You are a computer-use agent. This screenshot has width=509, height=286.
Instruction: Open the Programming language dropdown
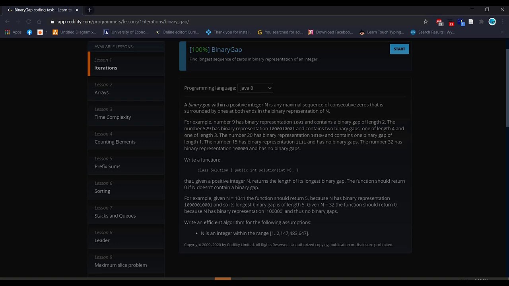(255, 88)
